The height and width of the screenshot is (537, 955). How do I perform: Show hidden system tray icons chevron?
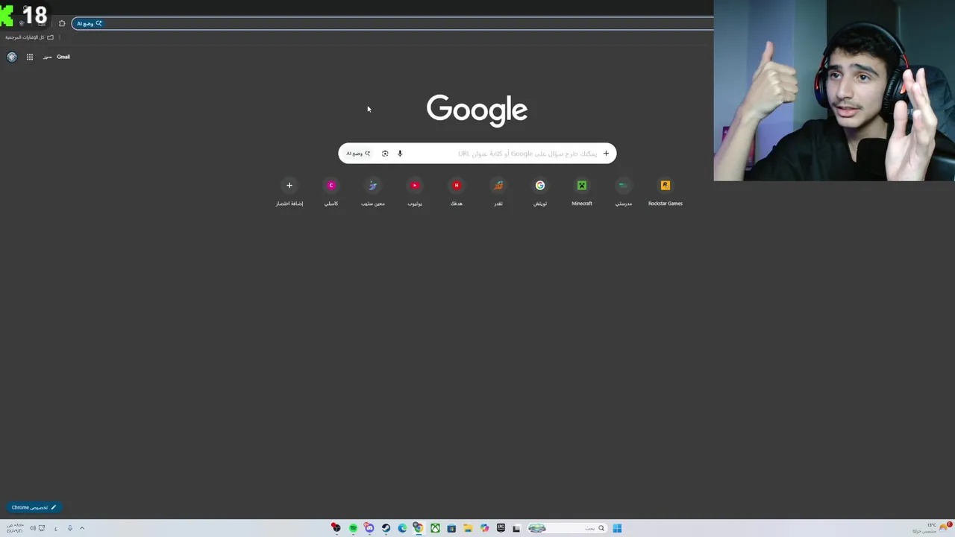(82, 528)
